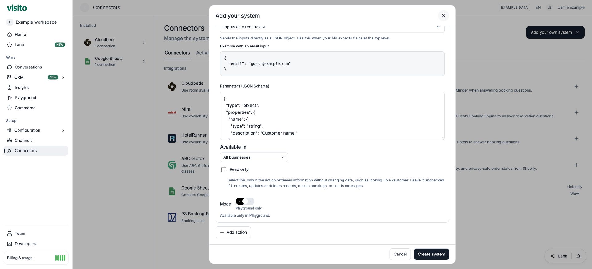Click the EN language selector

click(538, 7)
